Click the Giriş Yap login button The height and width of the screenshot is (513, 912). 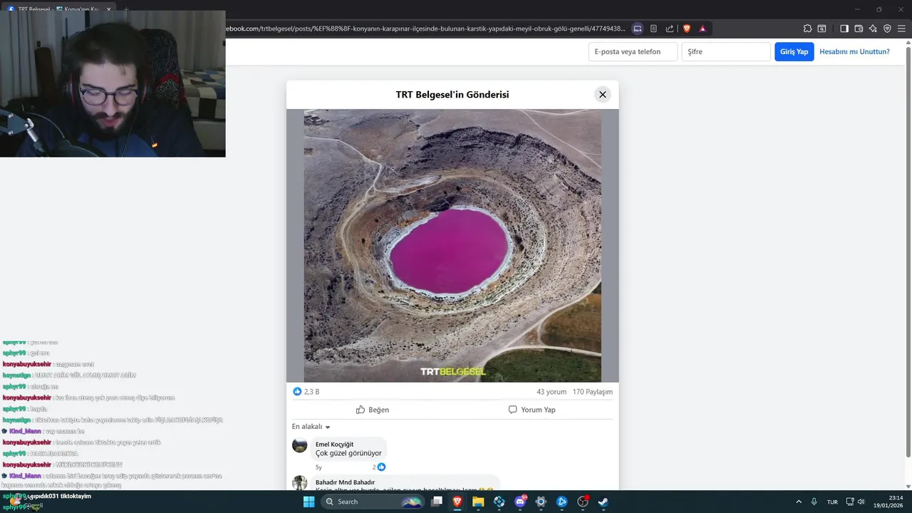(x=794, y=52)
